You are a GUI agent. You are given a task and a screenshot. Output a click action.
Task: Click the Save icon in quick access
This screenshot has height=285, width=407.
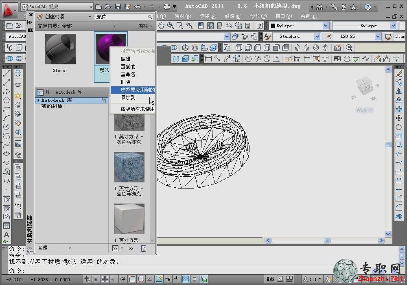[x=118, y=6]
